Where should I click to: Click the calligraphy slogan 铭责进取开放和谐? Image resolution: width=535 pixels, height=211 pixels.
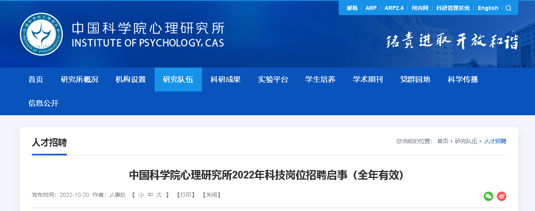[452, 41]
